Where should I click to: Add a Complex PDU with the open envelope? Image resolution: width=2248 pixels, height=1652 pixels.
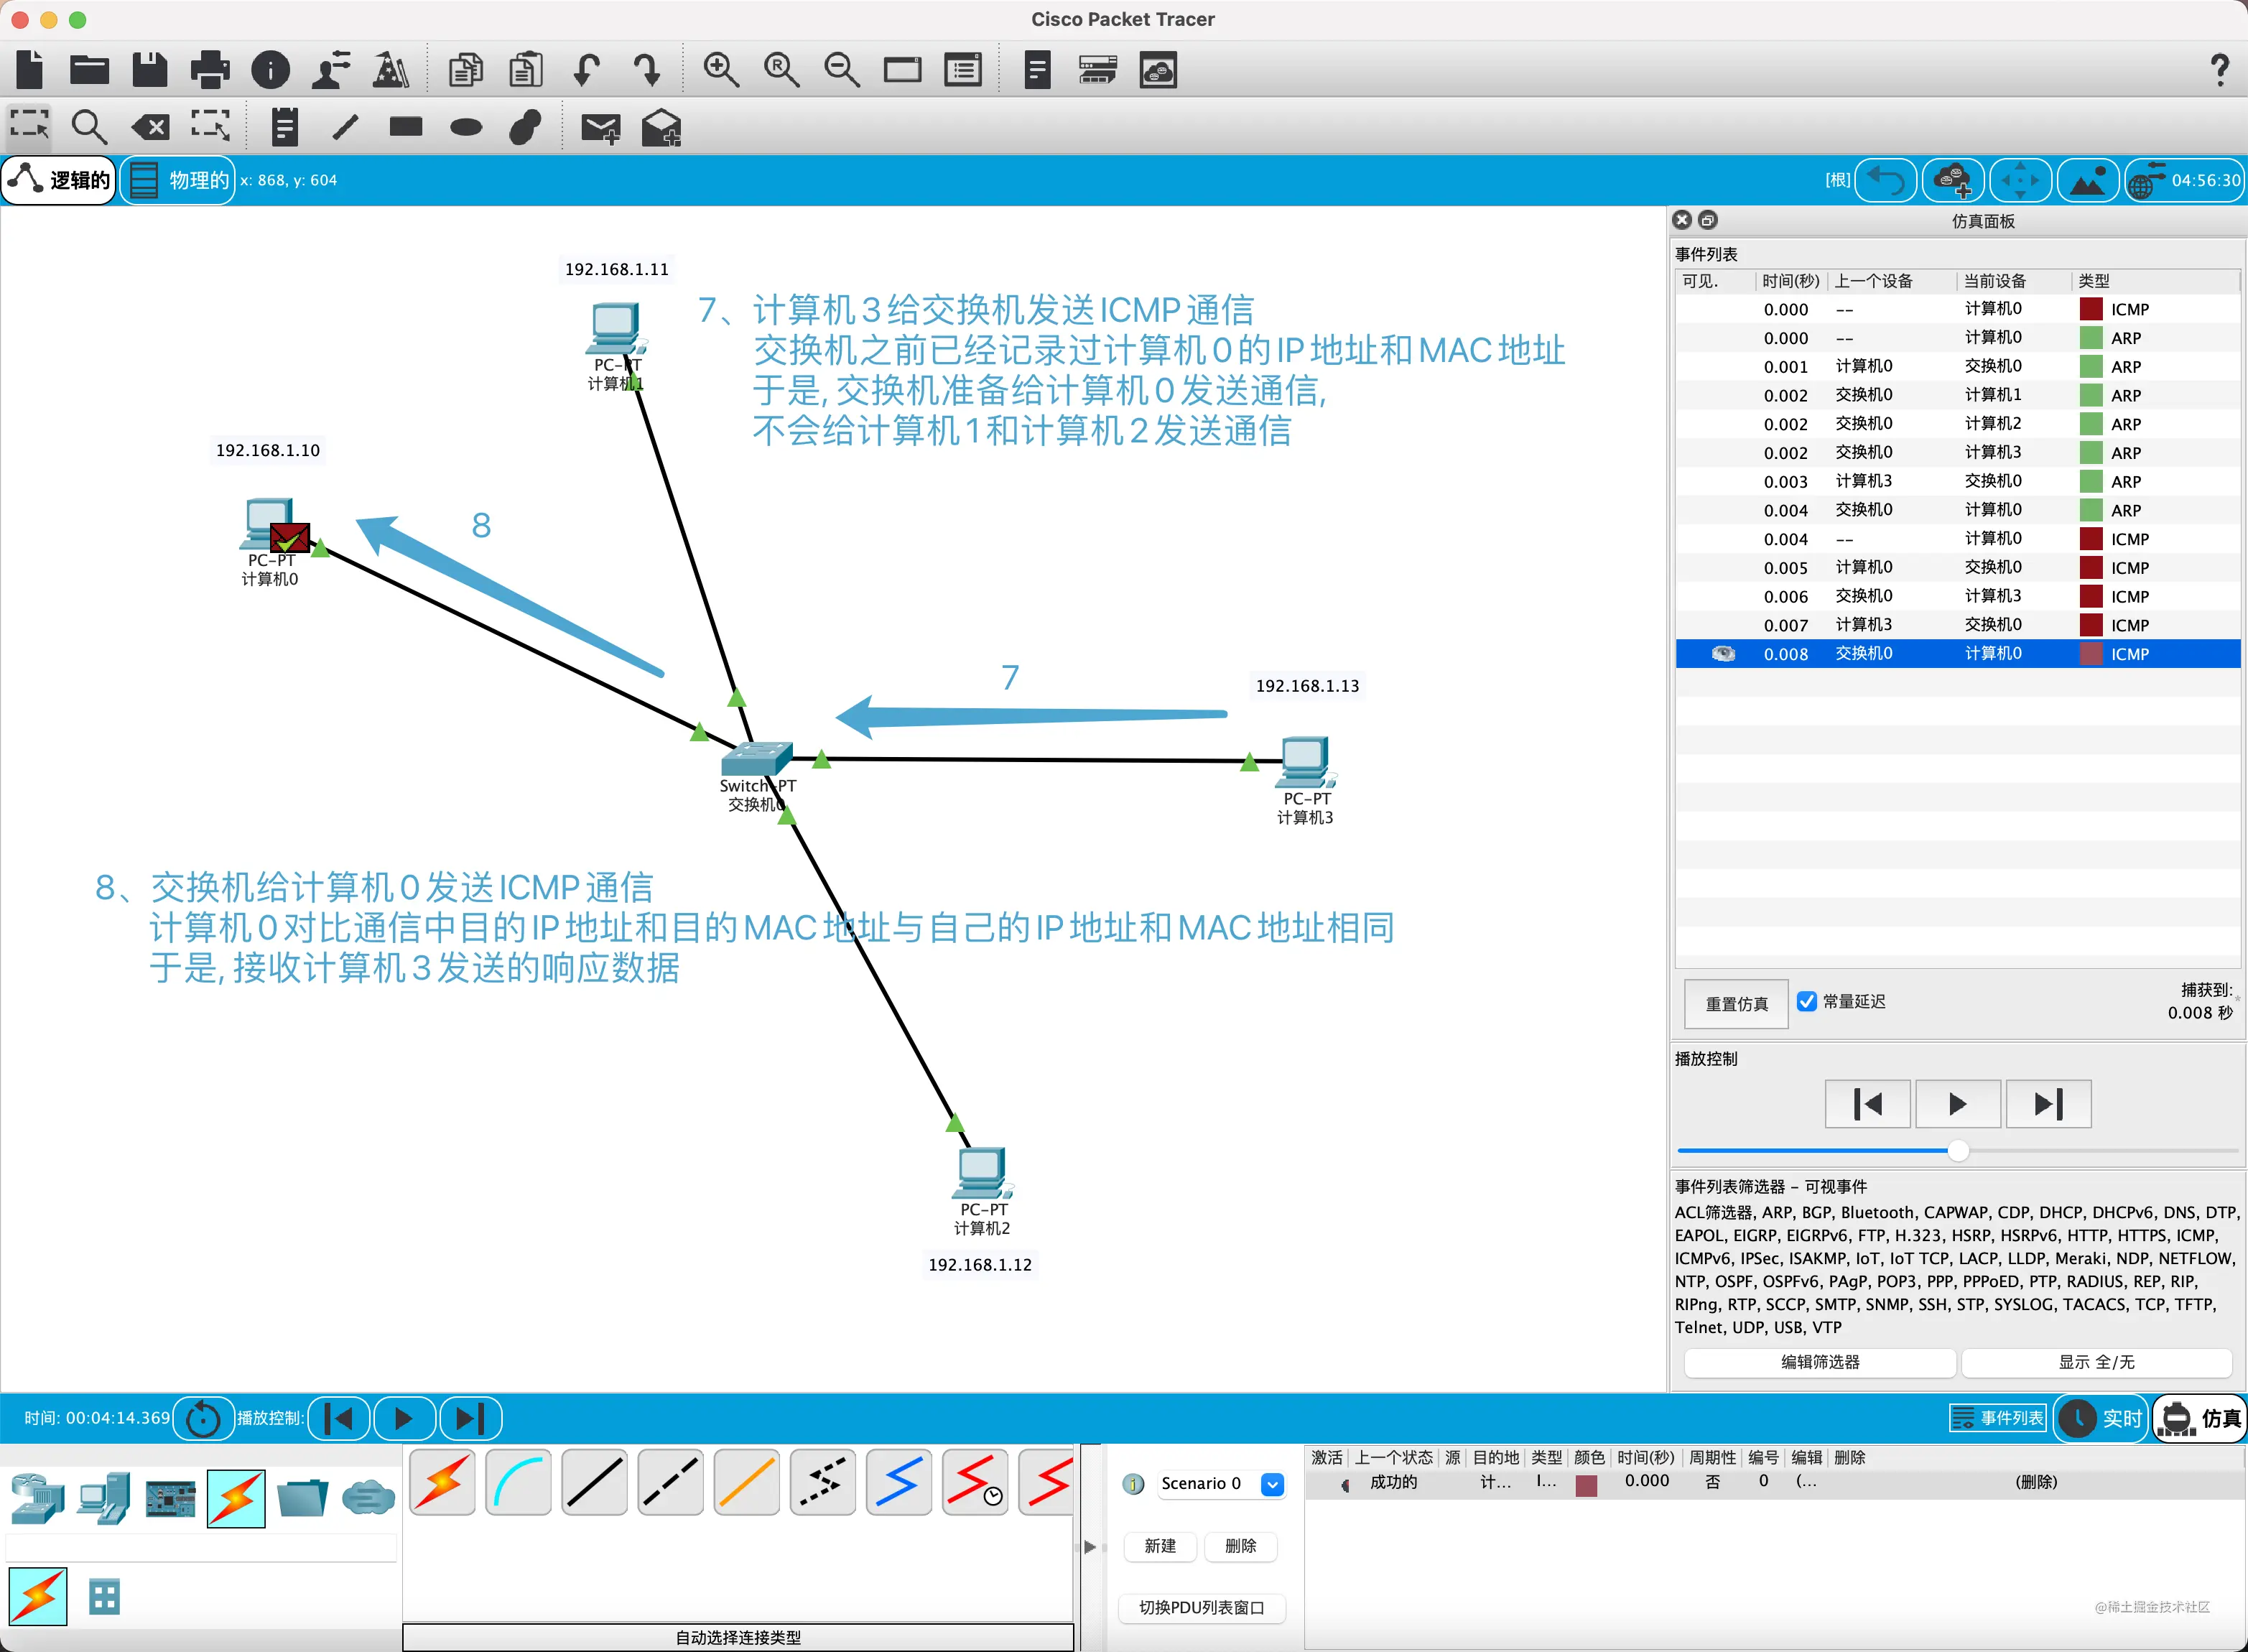click(661, 128)
